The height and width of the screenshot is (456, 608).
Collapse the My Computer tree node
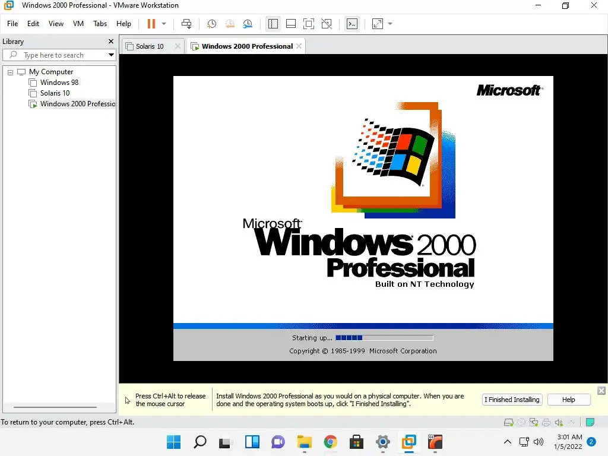point(11,72)
